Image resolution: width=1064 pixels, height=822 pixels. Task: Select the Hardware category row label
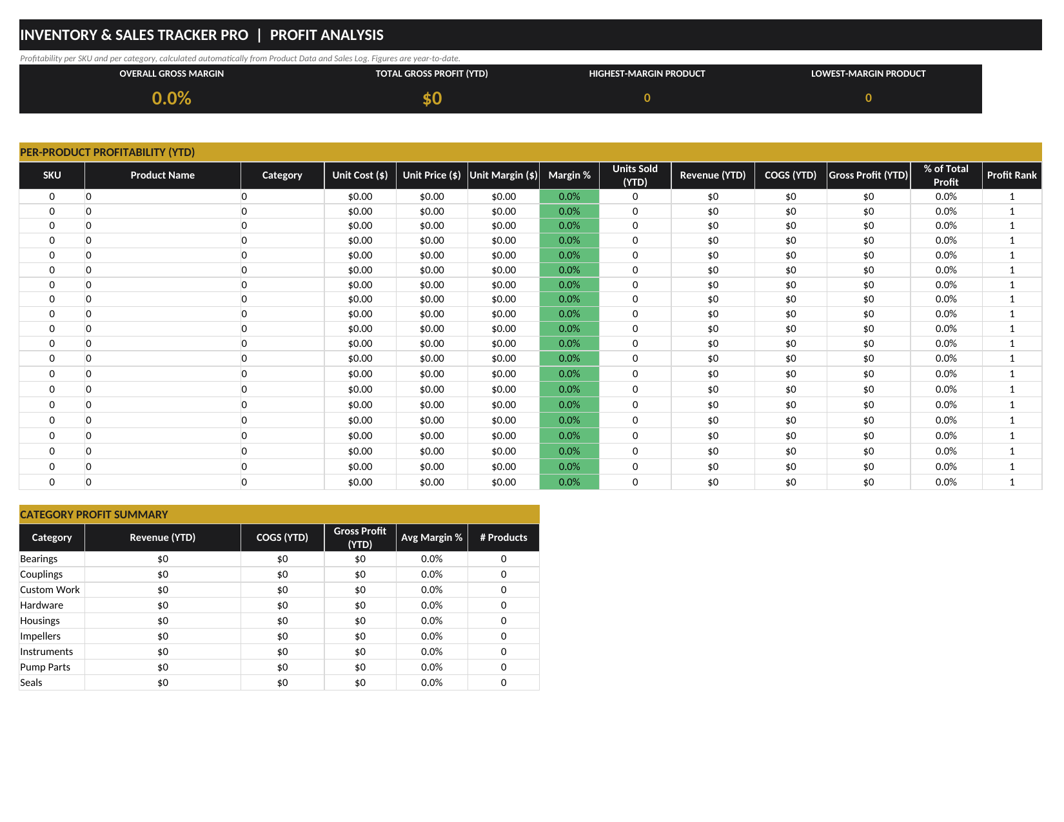click(41, 605)
